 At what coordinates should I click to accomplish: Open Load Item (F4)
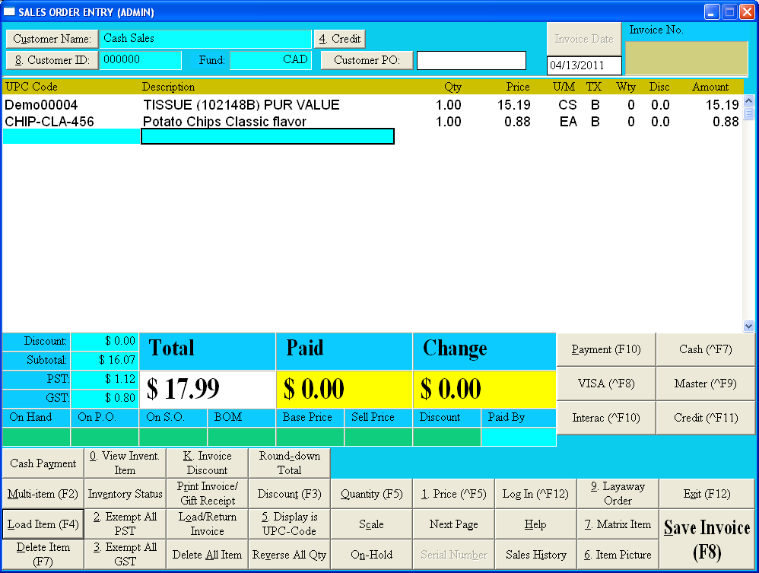tap(43, 524)
